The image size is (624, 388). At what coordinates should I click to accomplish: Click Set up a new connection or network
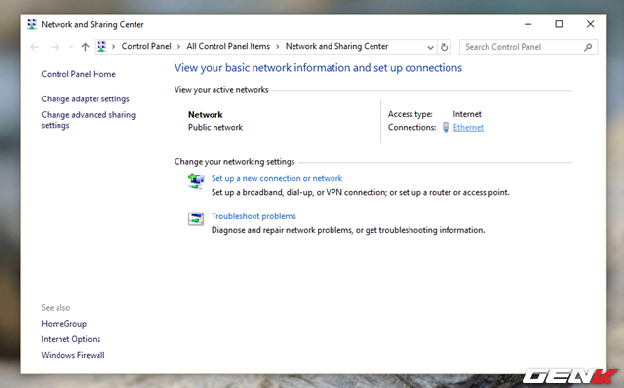(277, 178)
